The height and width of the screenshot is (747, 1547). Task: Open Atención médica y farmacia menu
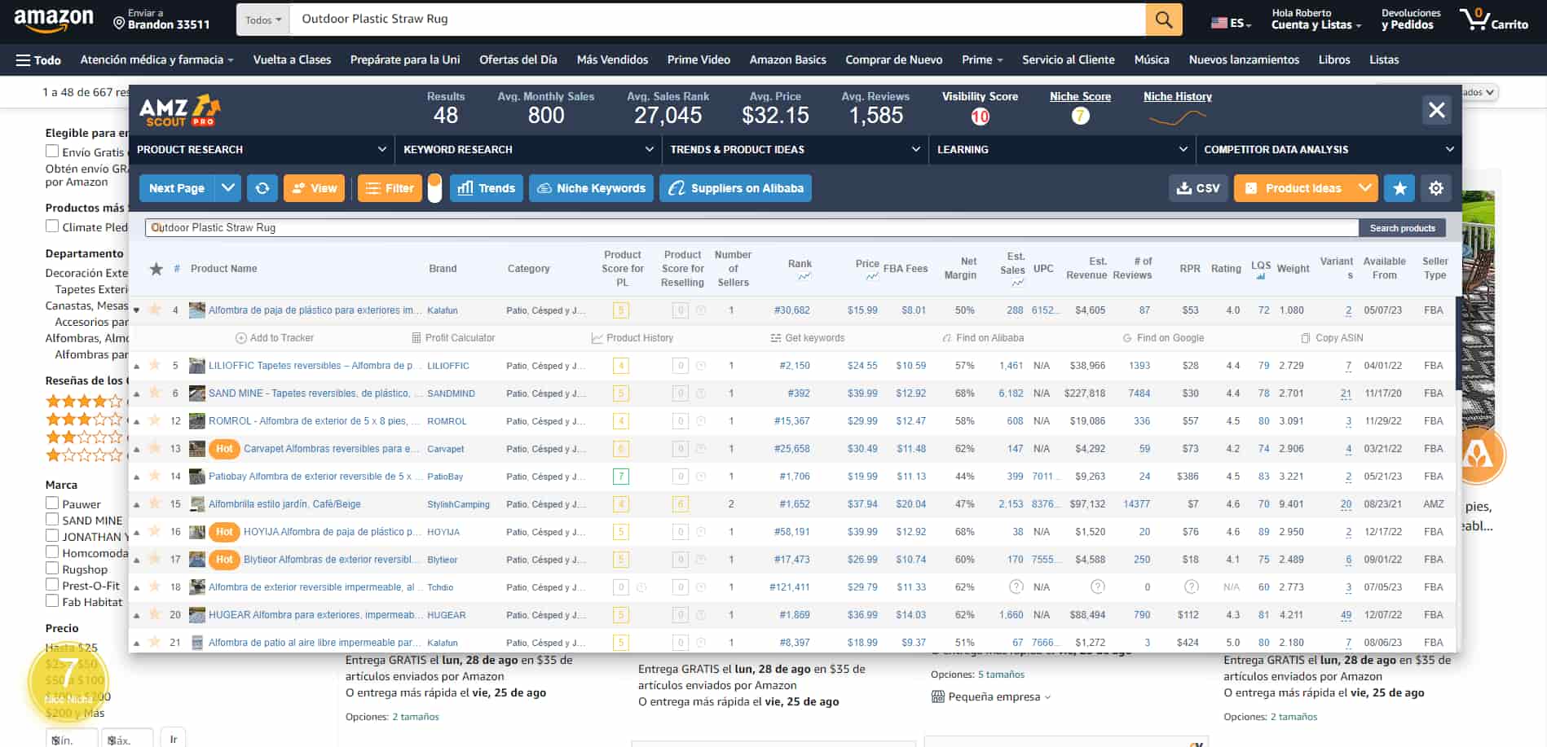click(156, 60)
